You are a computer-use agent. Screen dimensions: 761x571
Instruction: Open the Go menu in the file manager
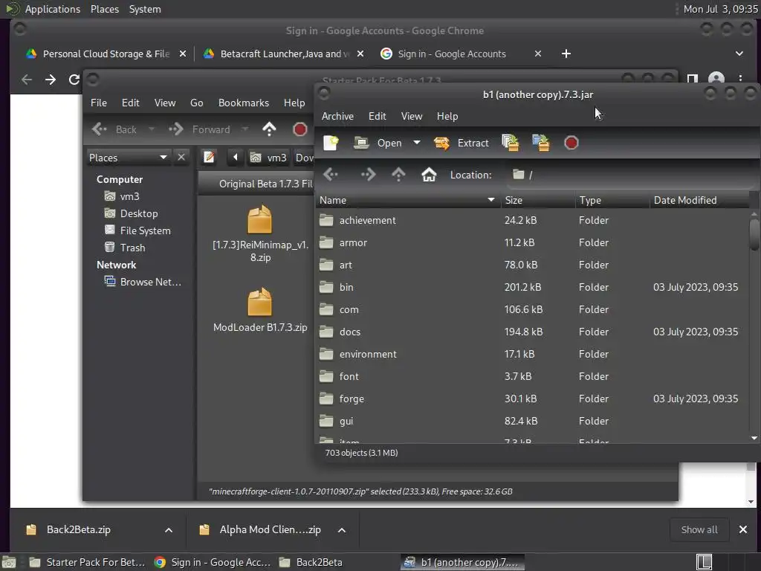196,103
